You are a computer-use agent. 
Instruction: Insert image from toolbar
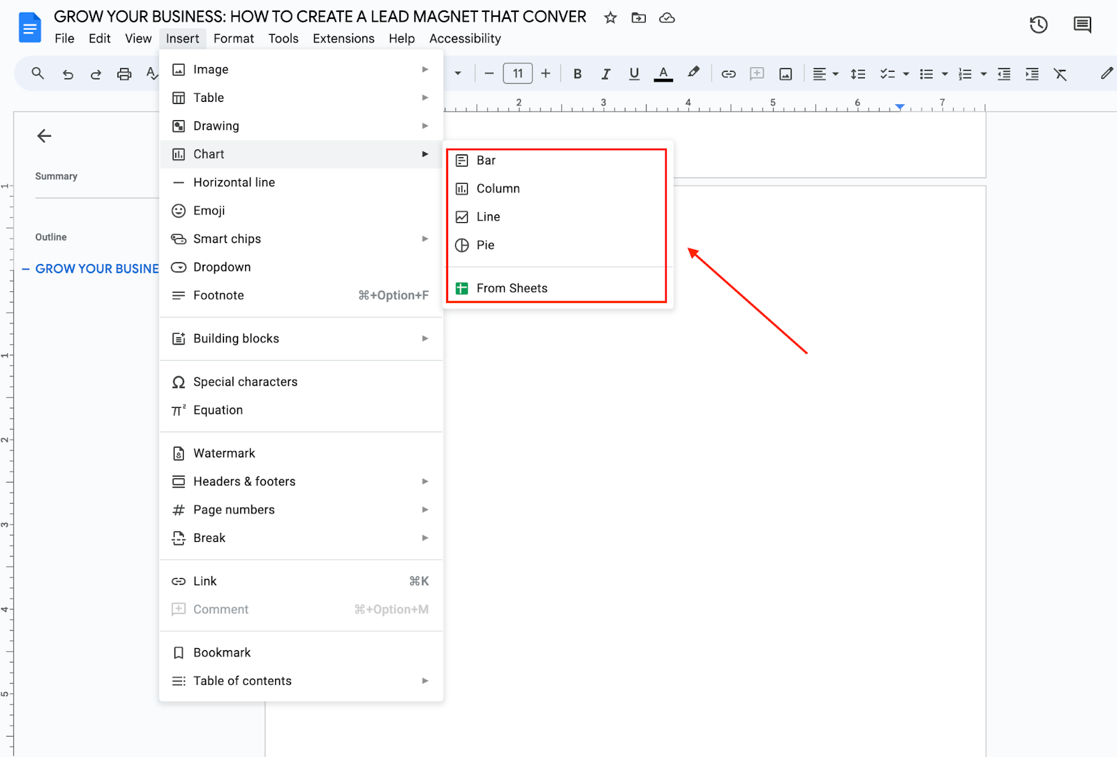pyautogui.click(x=785, y=74)
